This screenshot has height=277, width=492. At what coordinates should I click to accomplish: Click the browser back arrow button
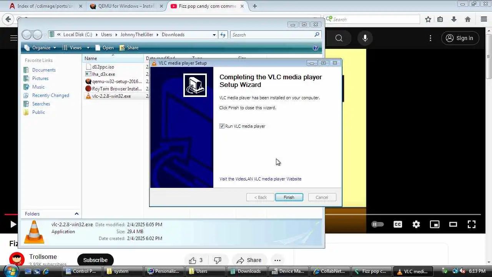point(8,19)
